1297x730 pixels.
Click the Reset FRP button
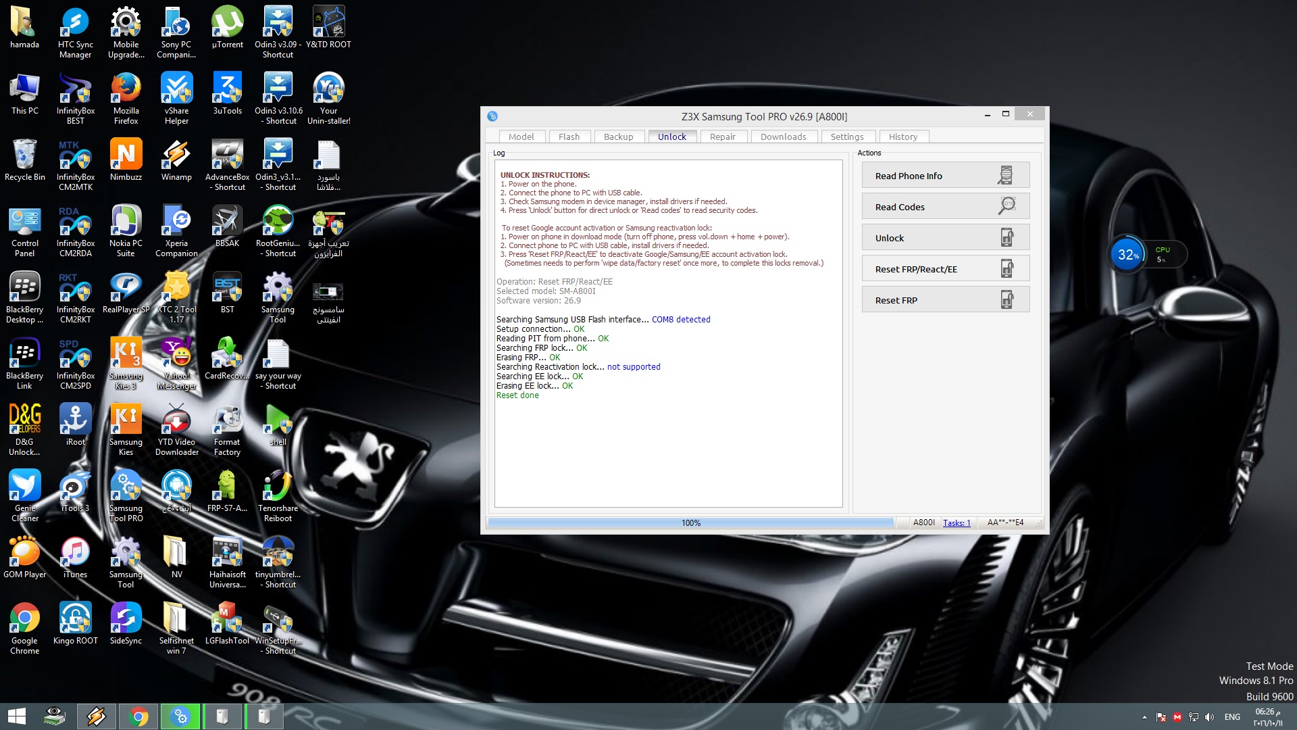click(x=945, y=300)
